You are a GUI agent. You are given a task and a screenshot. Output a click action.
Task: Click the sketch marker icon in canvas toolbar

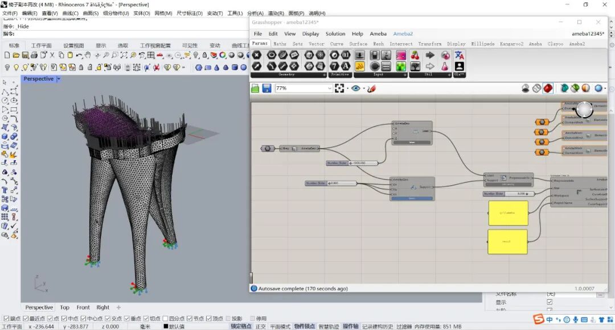click(x=371, y=89)
